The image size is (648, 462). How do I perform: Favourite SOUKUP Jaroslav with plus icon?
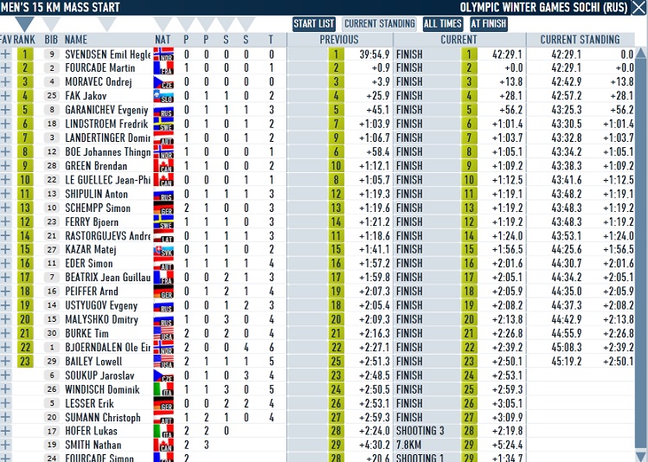pos(5,375)
